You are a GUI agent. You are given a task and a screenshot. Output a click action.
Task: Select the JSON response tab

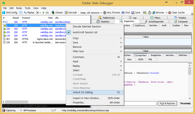[x=141, y=59]
